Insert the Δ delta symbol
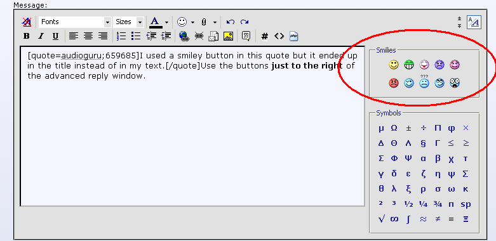This screenshot has width=496, height=241. point(381,143)
